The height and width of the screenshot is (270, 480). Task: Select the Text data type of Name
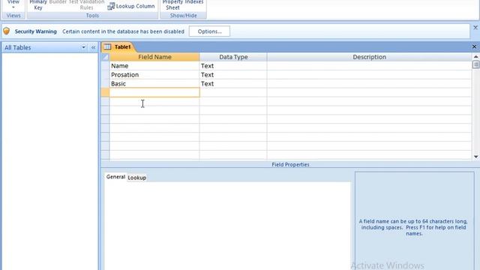[x=233, y=66]
